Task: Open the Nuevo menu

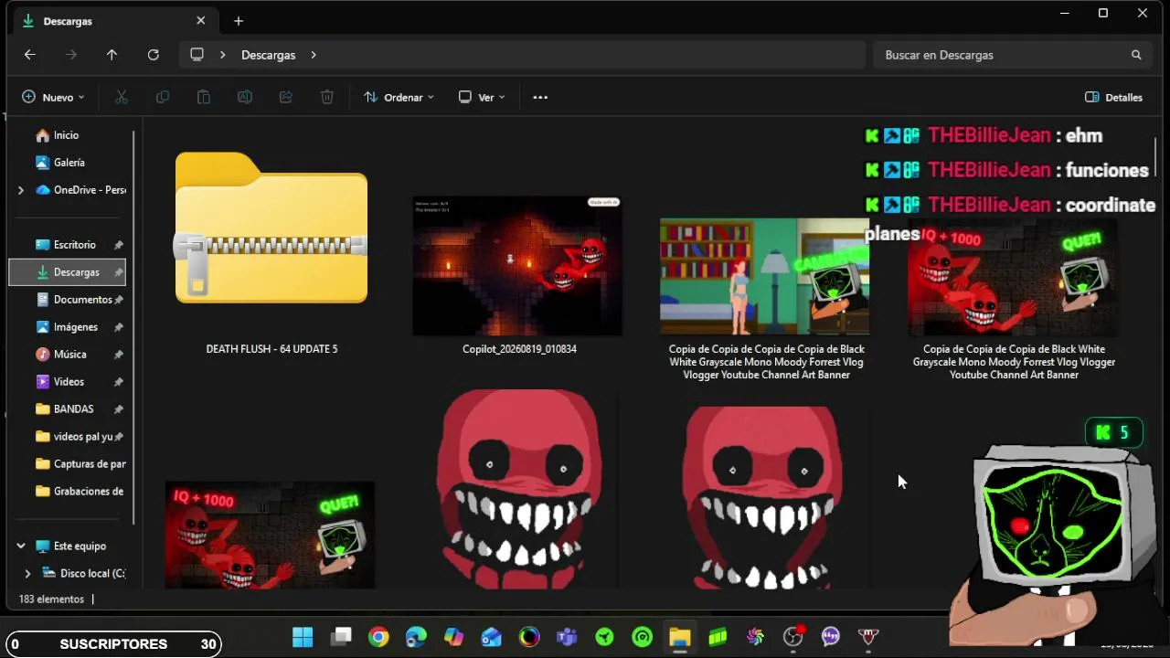Action: (53, 97)
